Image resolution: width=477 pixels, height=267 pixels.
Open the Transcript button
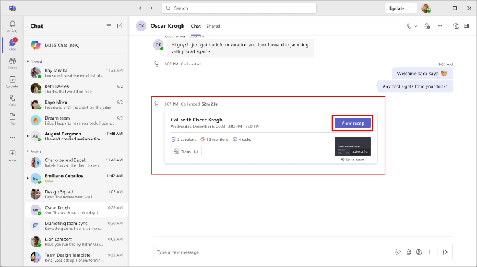pyautogui.click(x=186, y=151)
